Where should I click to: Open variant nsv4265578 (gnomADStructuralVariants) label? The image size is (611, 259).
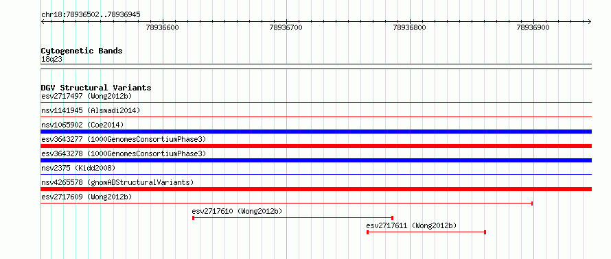click(x=117, y=182)
